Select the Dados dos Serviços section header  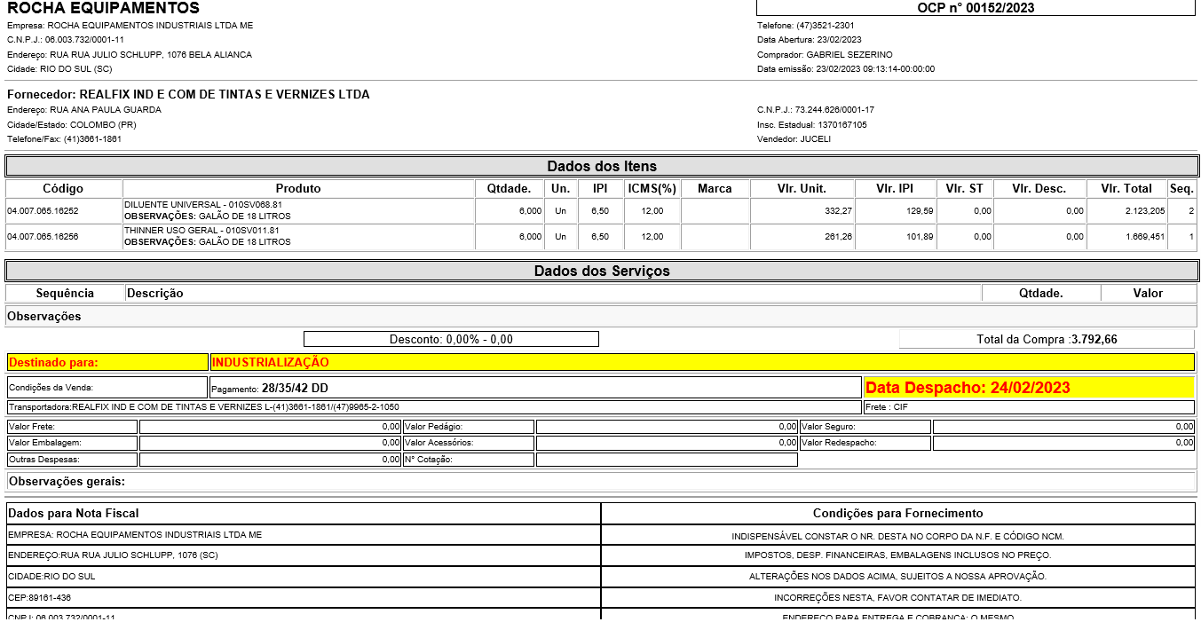tap(601, 271)
